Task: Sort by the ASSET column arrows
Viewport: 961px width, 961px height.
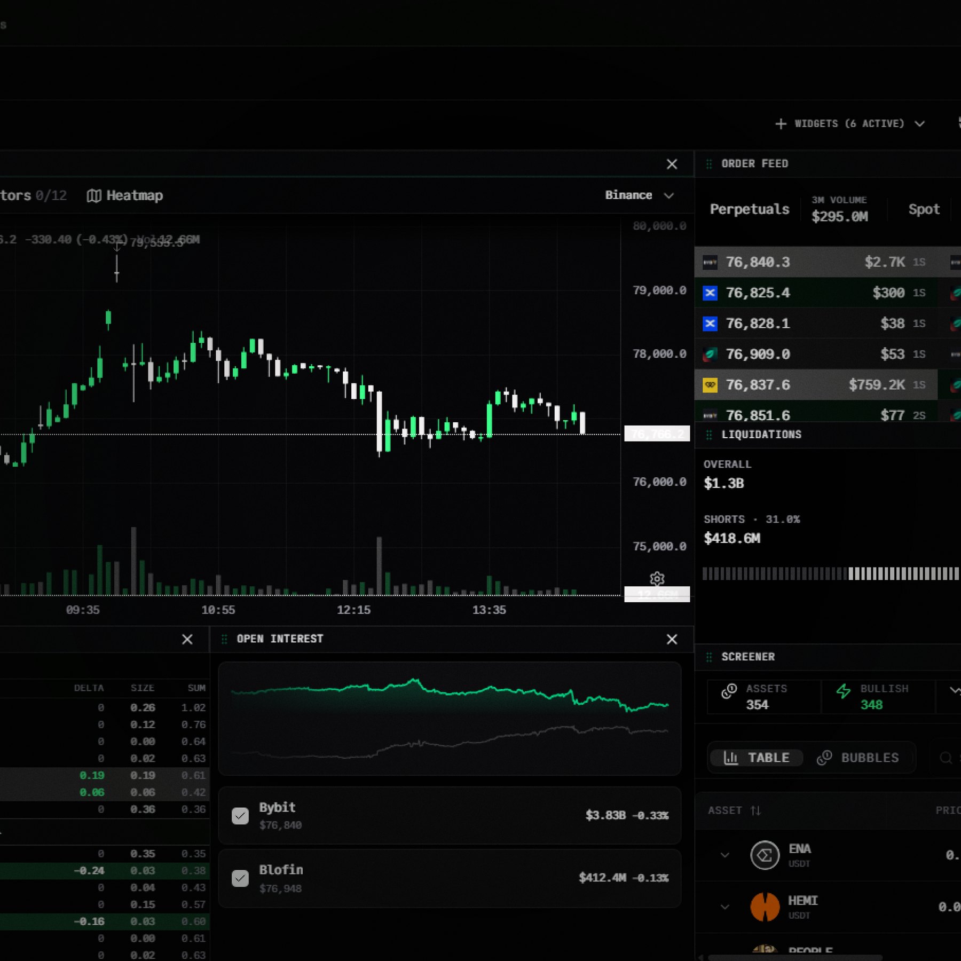Action: pyautogui.click(x=755, y=810)
